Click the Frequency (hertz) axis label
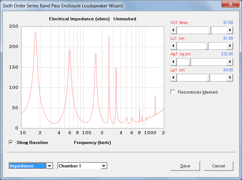This screenshot has height=180, width=242. [x=92, y=142]
